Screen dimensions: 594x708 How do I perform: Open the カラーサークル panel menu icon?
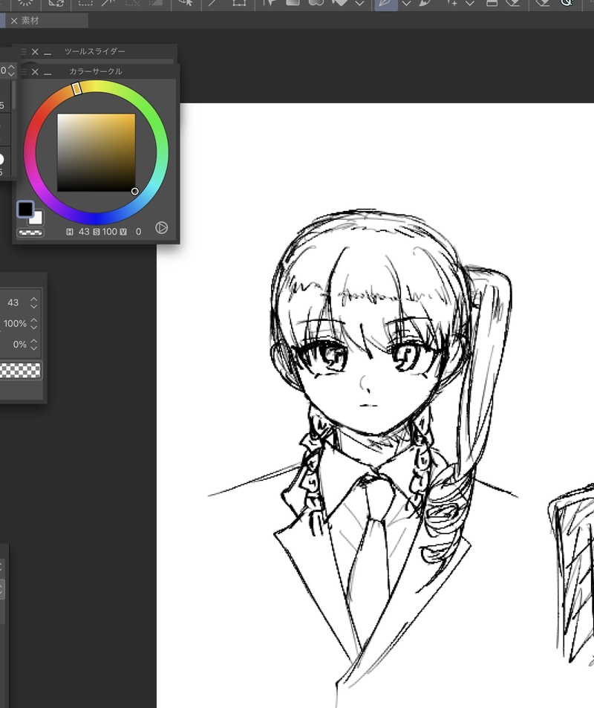[24, 72]
